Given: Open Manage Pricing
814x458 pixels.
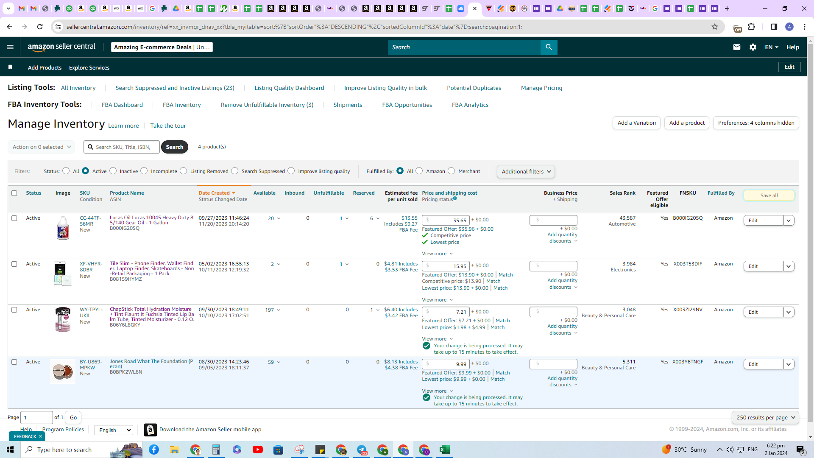Looking at the screenshot, I should click(x=541, y=88).
